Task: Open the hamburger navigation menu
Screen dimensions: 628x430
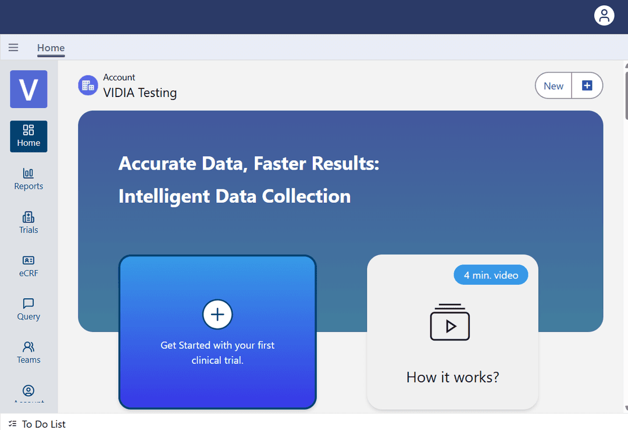Action: 13,47
